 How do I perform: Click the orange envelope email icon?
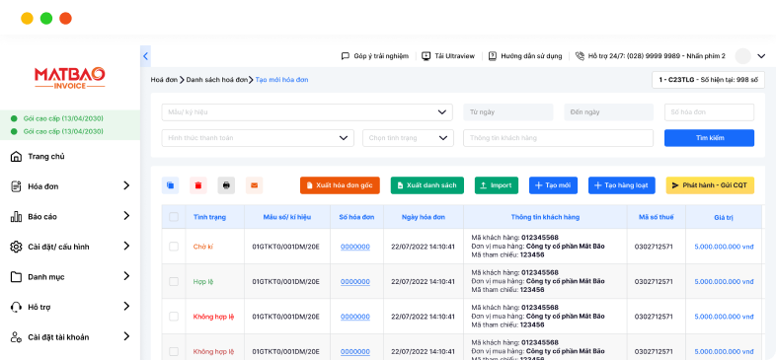(x=255, y=185)
